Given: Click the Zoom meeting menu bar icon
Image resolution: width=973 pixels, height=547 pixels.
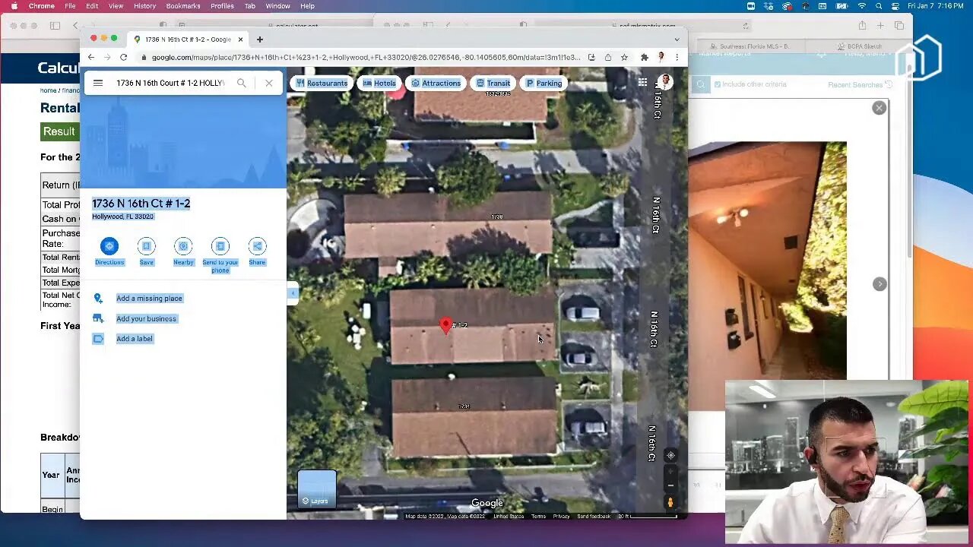Looking at the screenshot, I should pyautogui.click(x=750, y=6).
